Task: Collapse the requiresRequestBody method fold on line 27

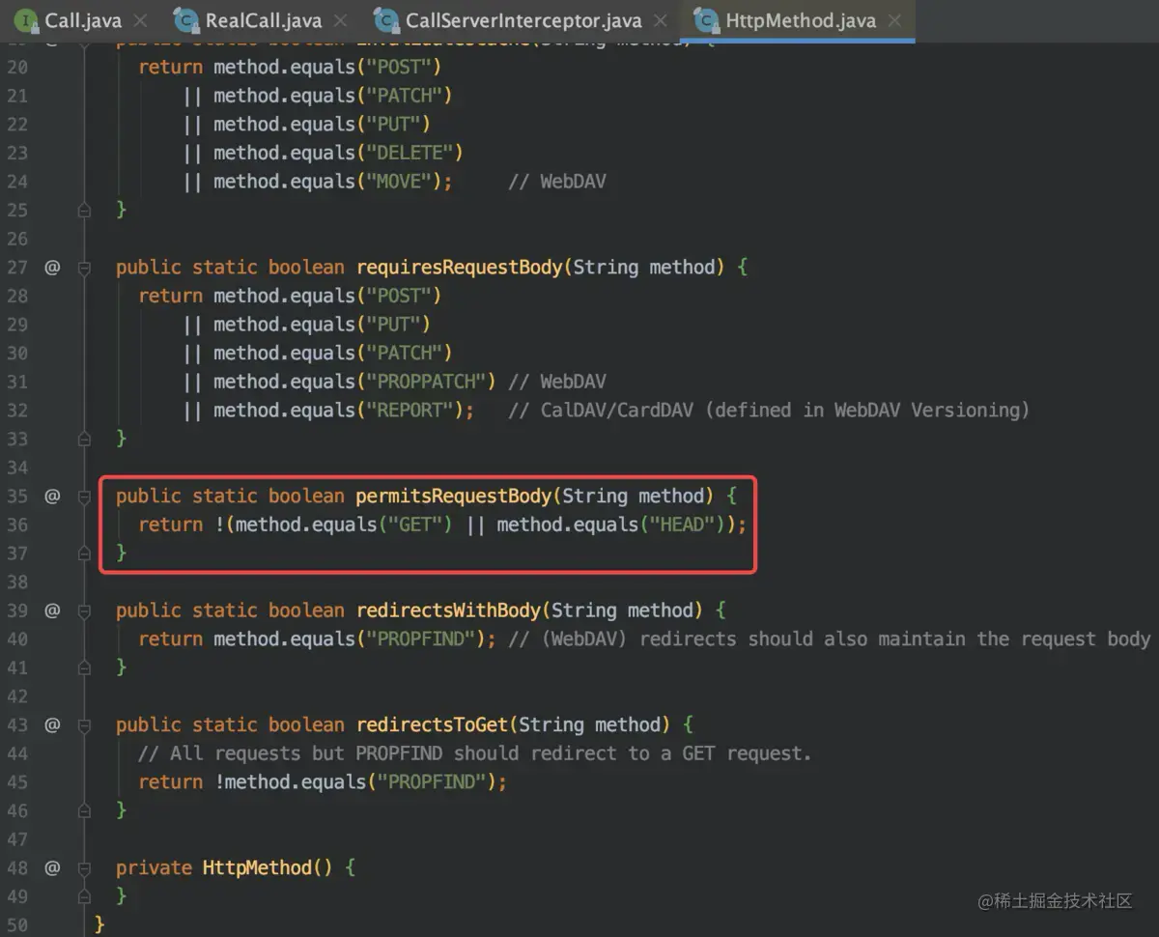Action: 84,268
